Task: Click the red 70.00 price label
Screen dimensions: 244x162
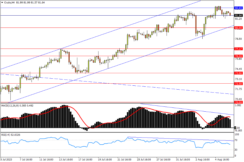Action: click(x=239, y=102)
